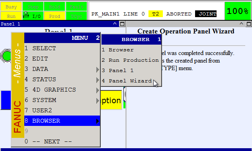Click PK_MAIN1 program name in status line
The image size is (252, 151).
point(105,14)
